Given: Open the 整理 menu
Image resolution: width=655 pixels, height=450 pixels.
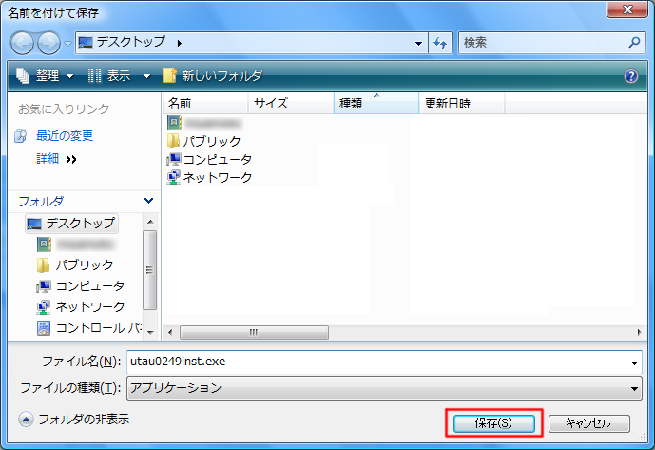Looking at the screenshot, I should 44,76.
